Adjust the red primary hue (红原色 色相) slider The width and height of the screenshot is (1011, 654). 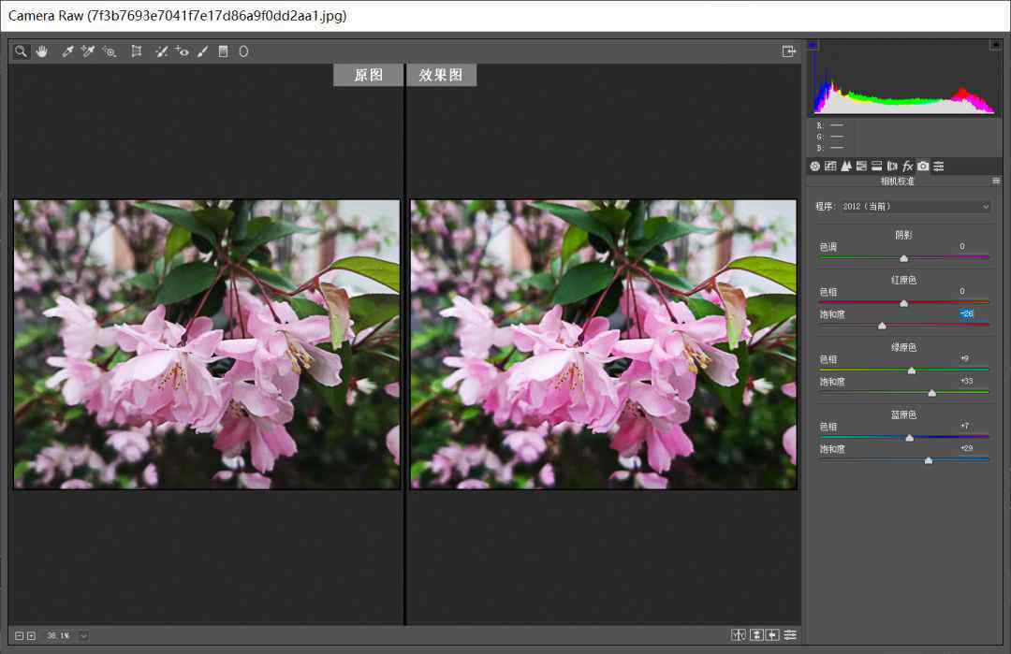(x=904, y=303)
